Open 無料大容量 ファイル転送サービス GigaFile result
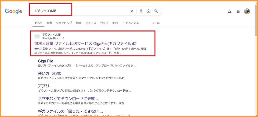 click(x=85, y=44)
